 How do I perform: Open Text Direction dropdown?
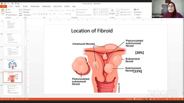click(82, 9)
